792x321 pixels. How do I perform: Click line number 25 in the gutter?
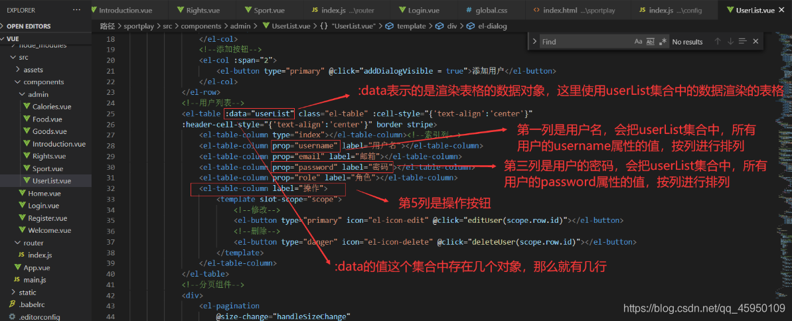tap(111, 113)
